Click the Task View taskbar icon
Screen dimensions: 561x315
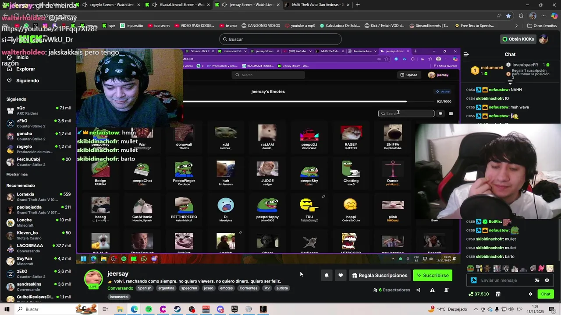point(105,309)
